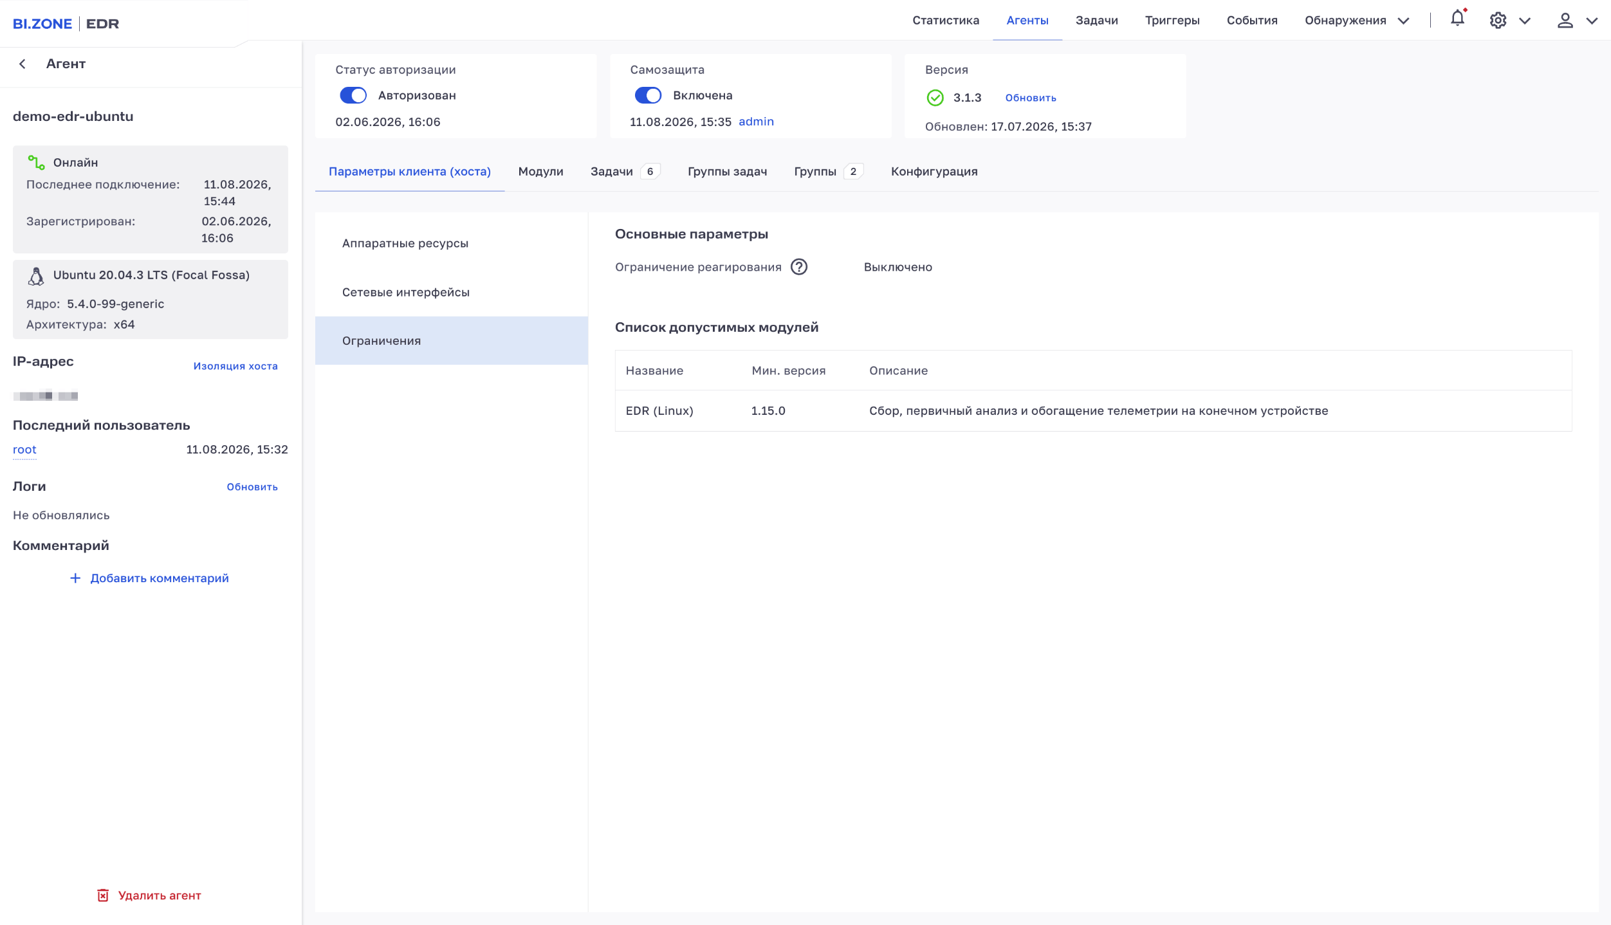Viewport: 1611px width, 925px height.
Task: Click the Онлайн connection status icon
Action: coord(36,163)
